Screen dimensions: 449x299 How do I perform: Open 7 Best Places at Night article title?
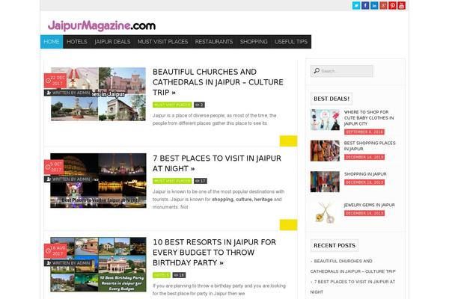coord(217,164)
